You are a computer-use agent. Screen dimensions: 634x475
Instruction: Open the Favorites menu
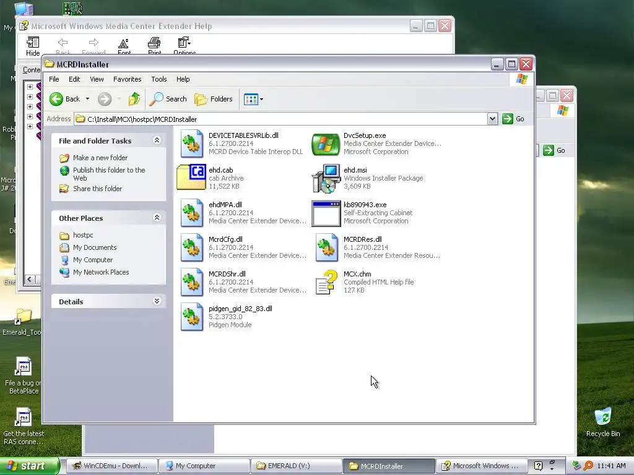128,79
